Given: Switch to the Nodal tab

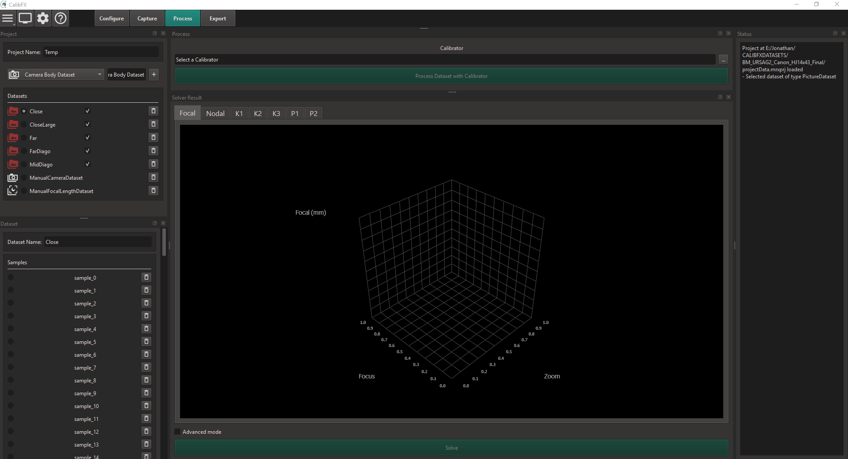Looking at the screenshot, I should pos(215,113).
